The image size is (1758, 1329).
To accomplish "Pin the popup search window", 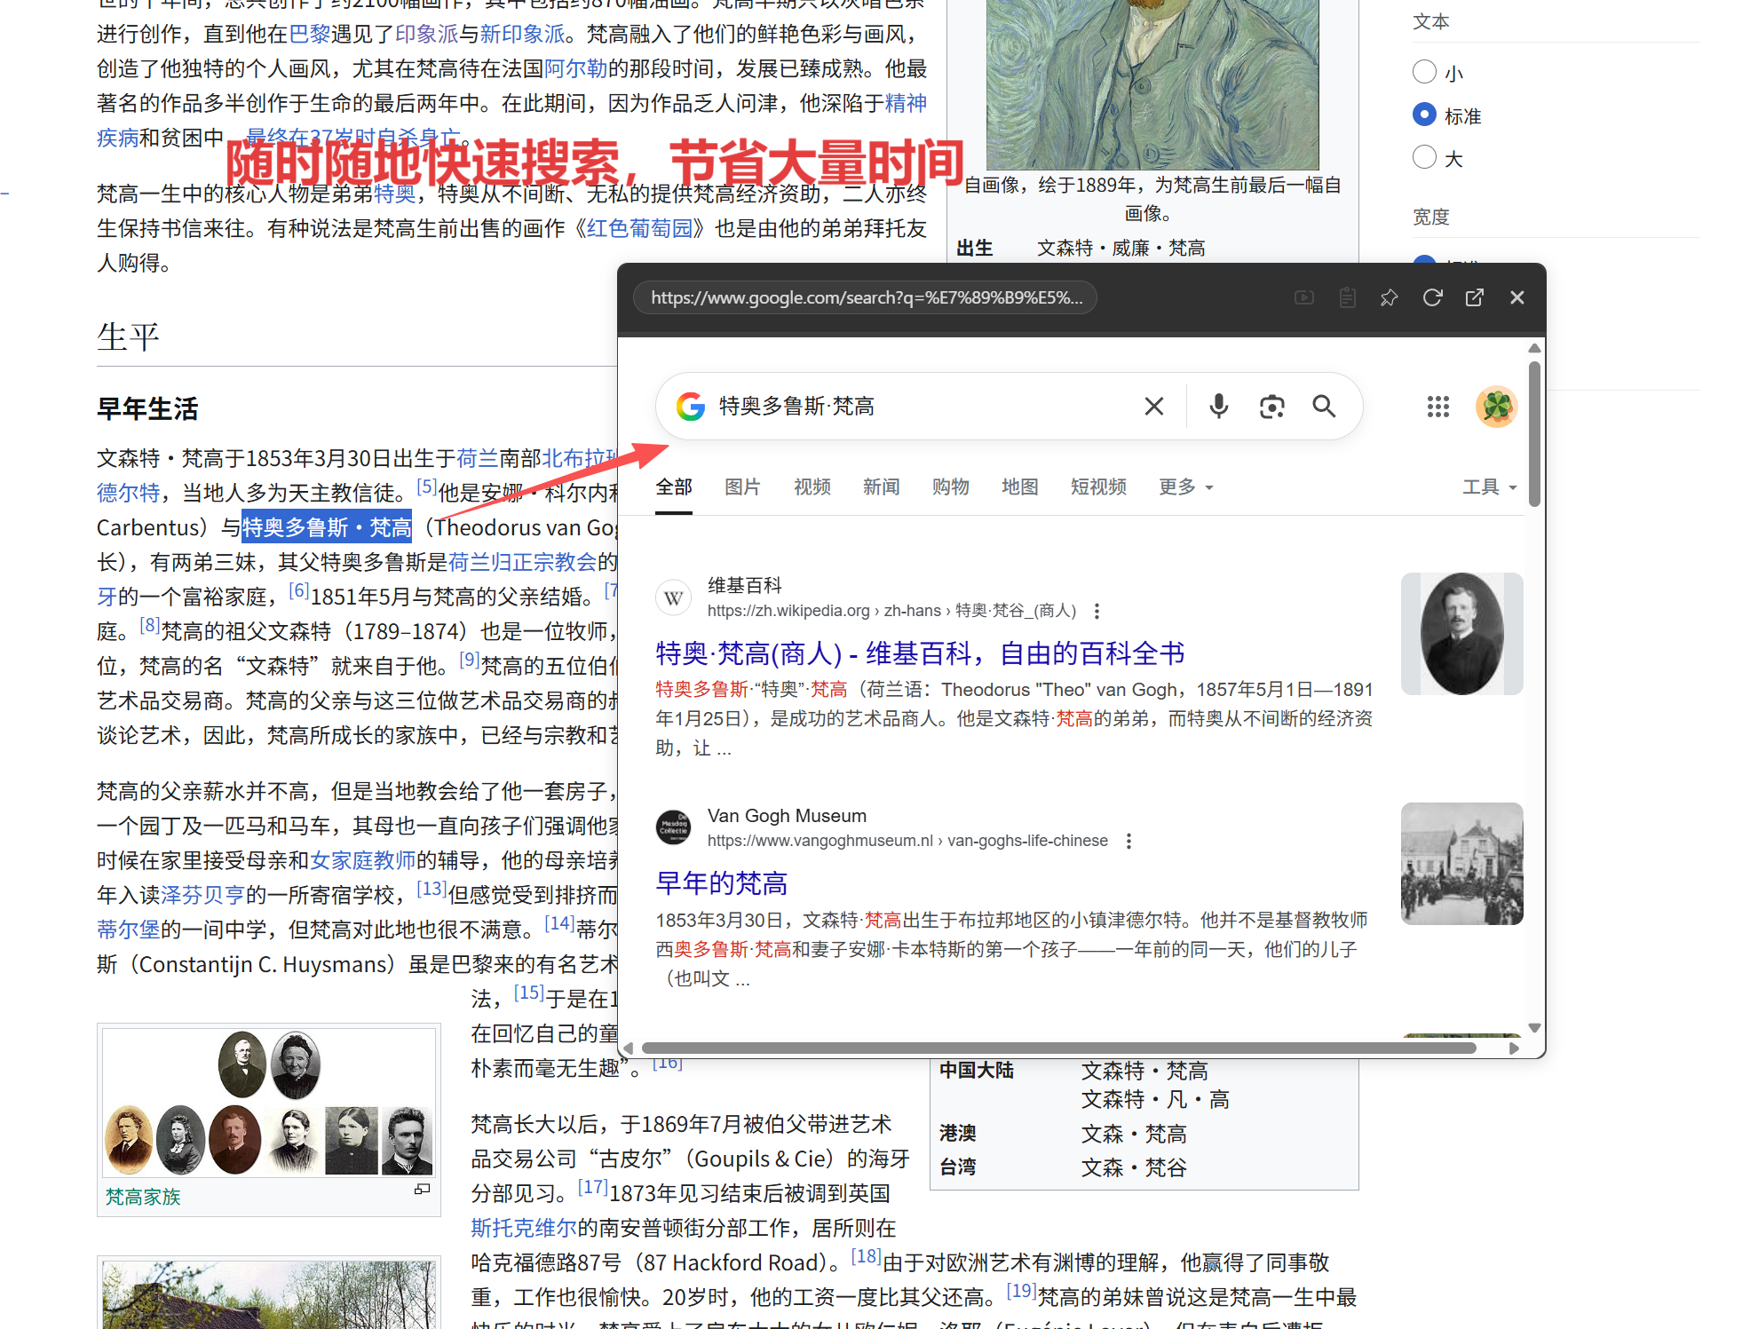I will (x=1389, y=298).
